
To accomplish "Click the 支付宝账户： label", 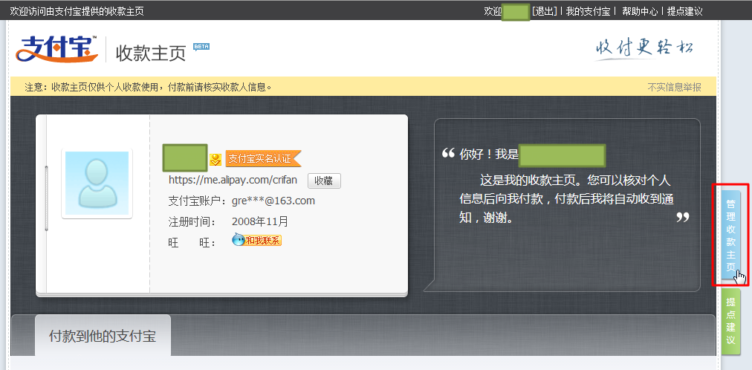I will [x=197, y=201].
